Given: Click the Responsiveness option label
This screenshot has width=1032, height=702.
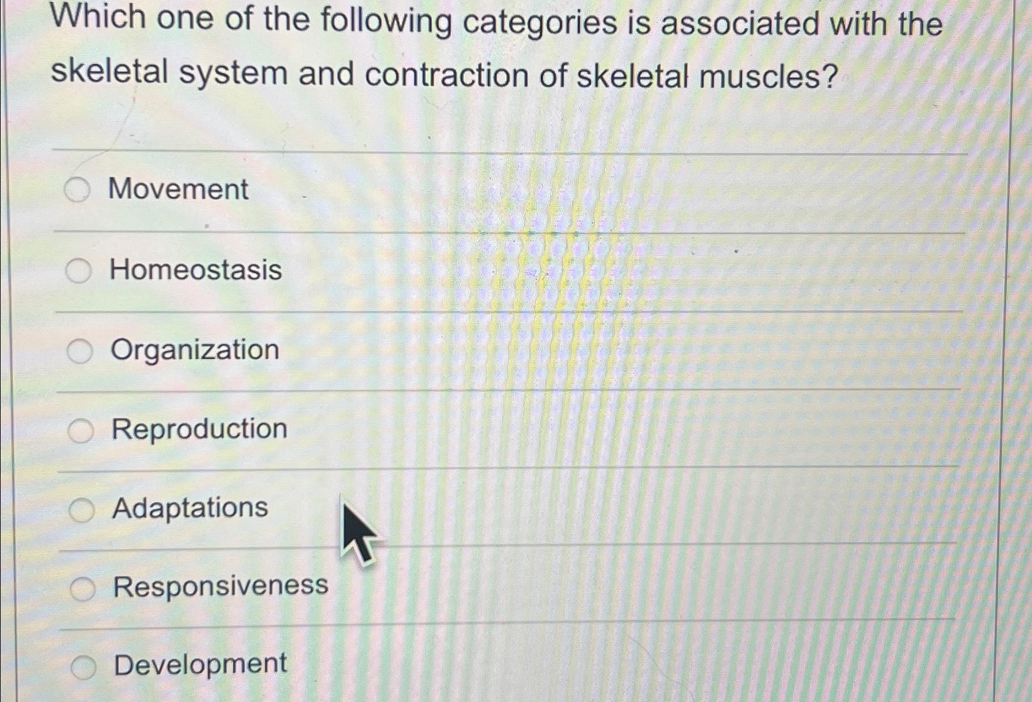Looking at the screenshot, I should pos(218,586).
